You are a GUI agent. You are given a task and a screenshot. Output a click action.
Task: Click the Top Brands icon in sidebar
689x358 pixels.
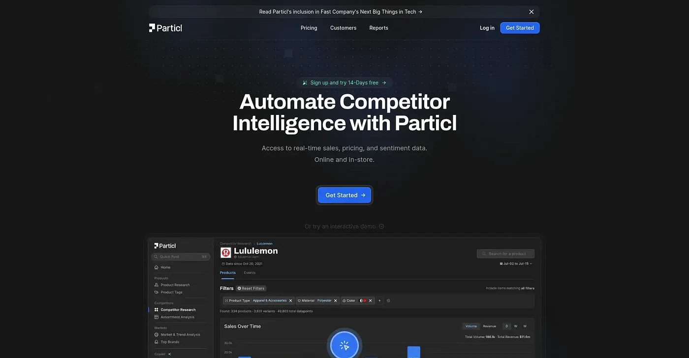(x=157, y=342)
